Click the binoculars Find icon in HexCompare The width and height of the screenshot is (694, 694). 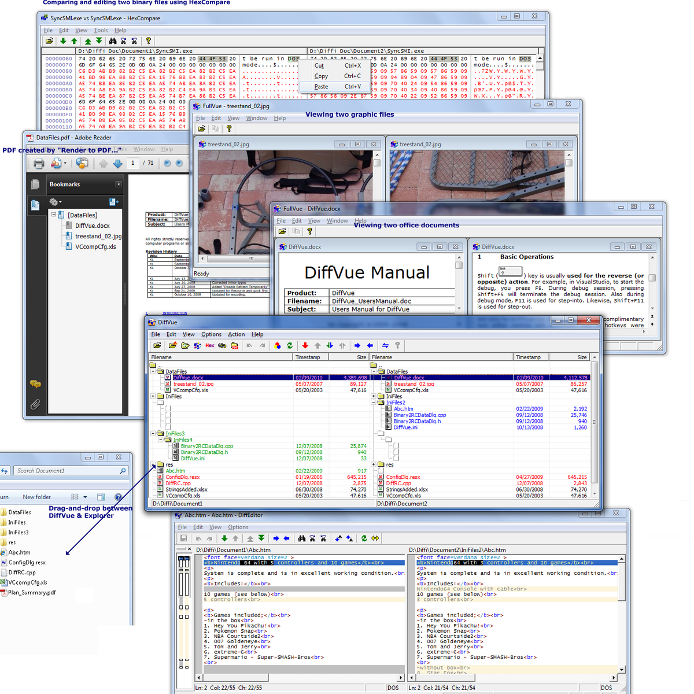pos(113,41)
